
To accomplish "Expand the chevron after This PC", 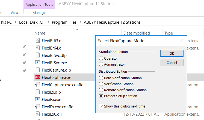I will [16, 22].
